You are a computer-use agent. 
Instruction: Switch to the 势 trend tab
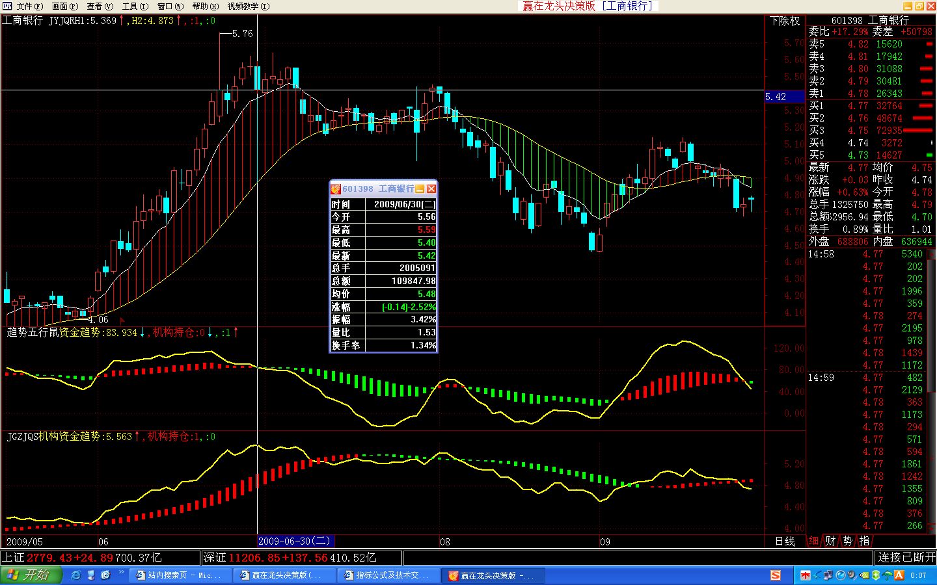pos(847,541)
